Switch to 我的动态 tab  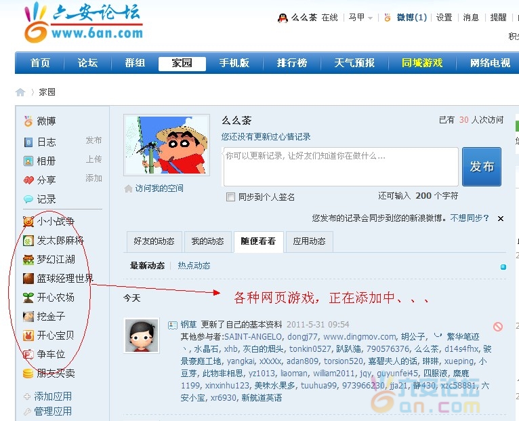pyautogui.click(x=207, y=241)
